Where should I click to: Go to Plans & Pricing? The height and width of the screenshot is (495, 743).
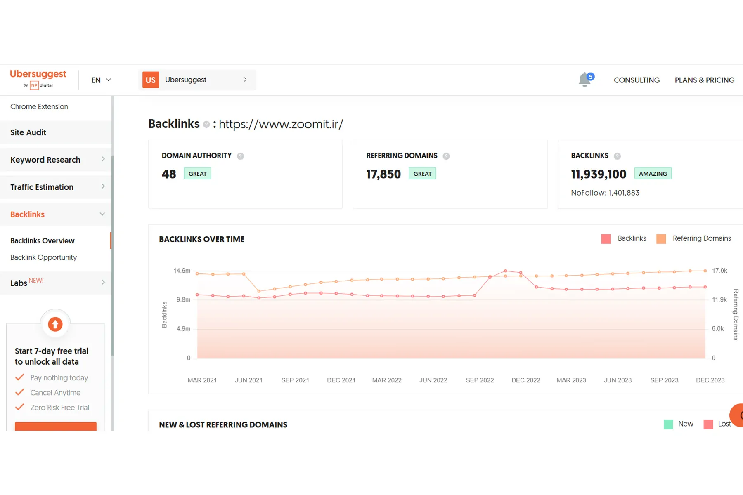click(x=704, y=80)
